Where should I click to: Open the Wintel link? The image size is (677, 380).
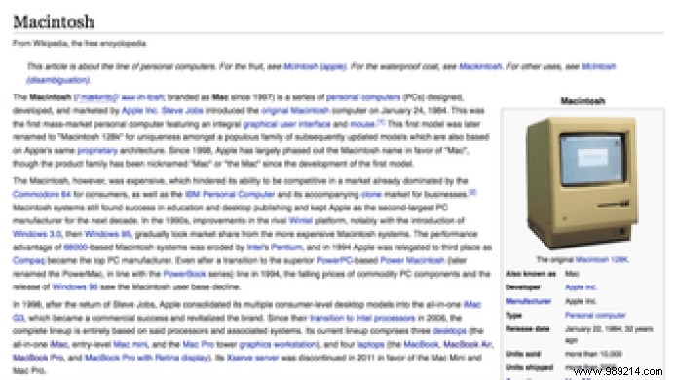point(300,220)
